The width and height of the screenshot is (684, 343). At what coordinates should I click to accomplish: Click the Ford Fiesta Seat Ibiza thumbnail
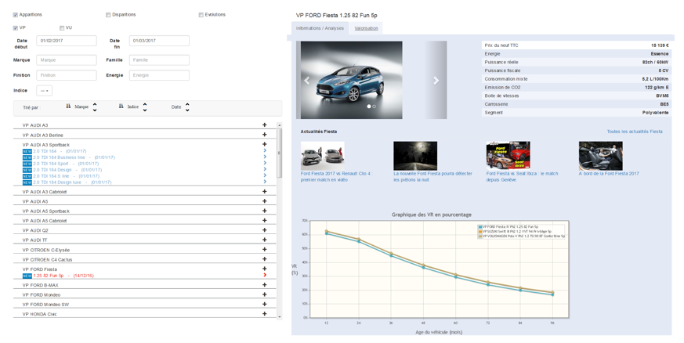click(508, 156)
